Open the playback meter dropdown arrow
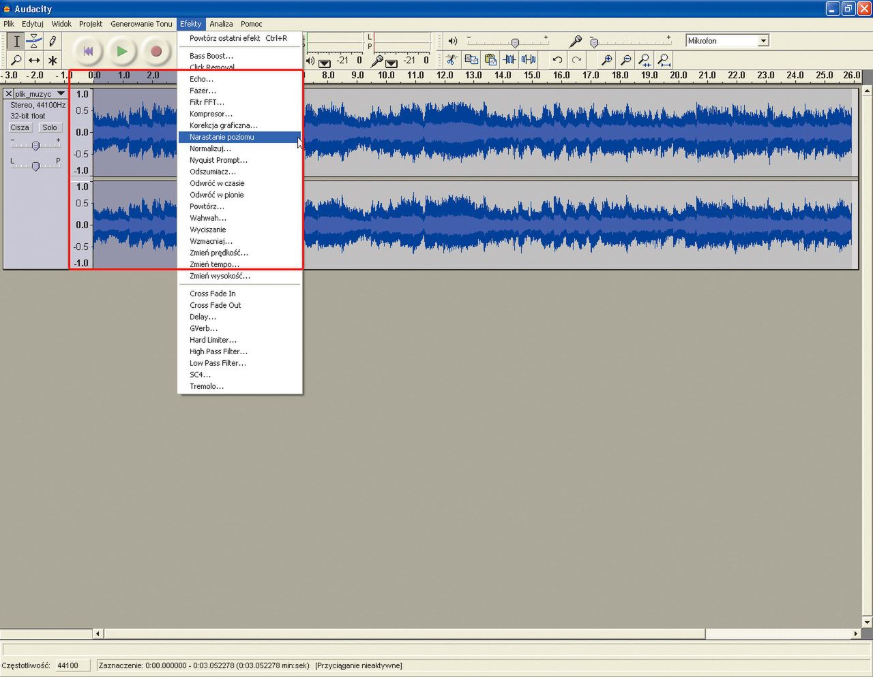Screen dimensions: 873x677 click(x=325, y=63)
